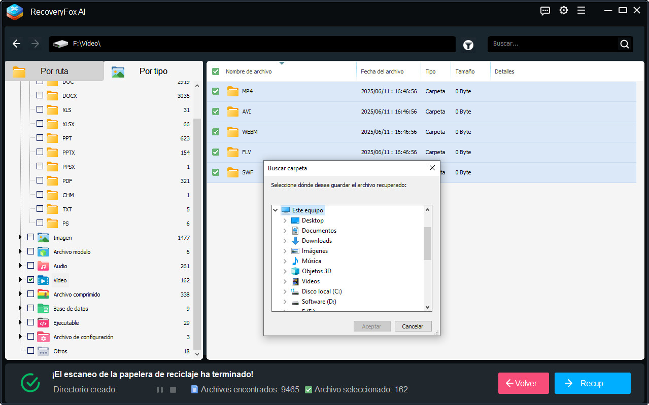Click Cancelar in Buscar carpeta dialog
The height and width of the screenshot is (405, 649).
[413, 326]
